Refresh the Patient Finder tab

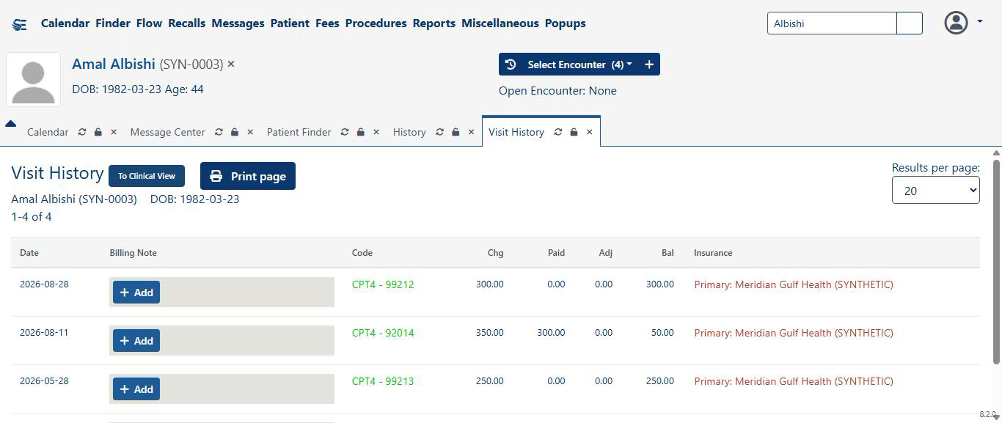click(x=345, y=132)
